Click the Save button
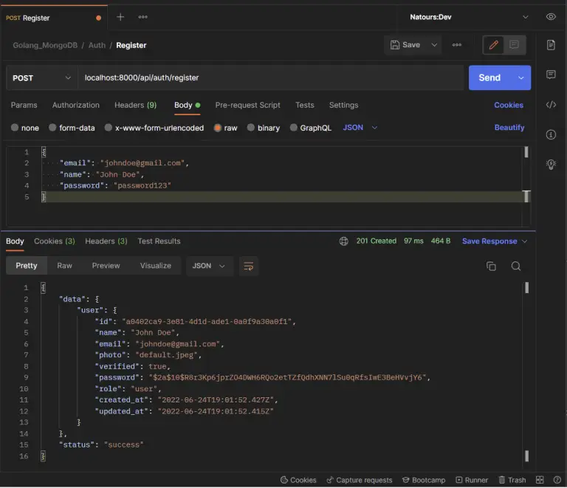Image resolution: width=567 pixels, height=488 pixels. pyautogui.click(x=406, y=45)
